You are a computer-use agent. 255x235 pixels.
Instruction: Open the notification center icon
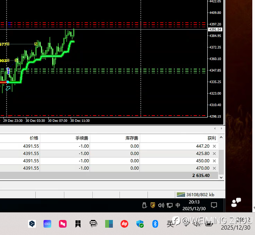214,205
